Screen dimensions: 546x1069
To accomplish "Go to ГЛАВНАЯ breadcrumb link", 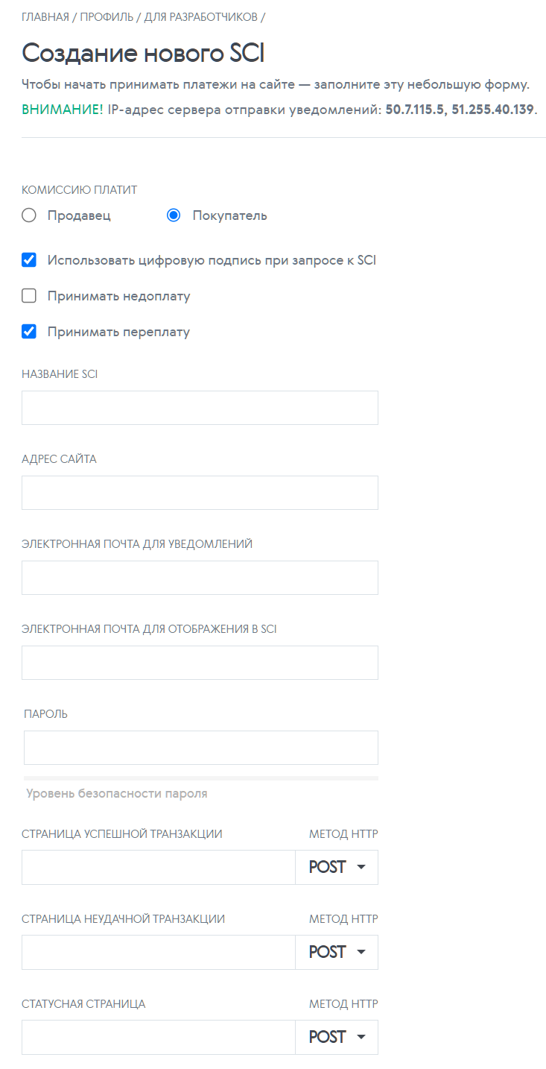I will (45, 16).
